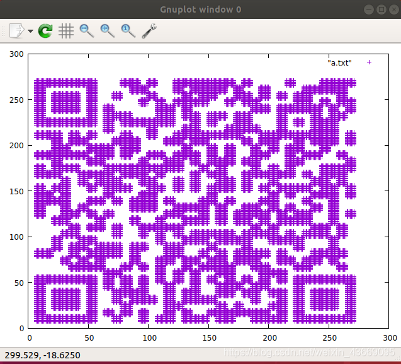This screenshot has height=364, width=401.
Task: Click the y-axis label 100
Action: (x=16, y=237)
